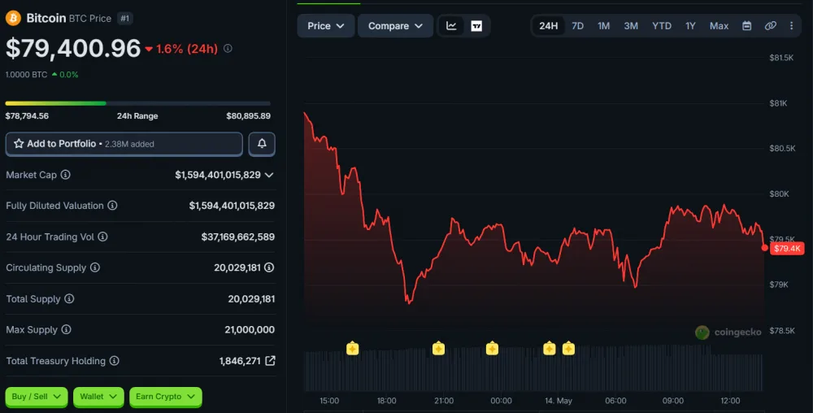Click the $37,169,662,589 trading volume value
The width and height of the screenshot is (813, 413).
coord(238,237)
